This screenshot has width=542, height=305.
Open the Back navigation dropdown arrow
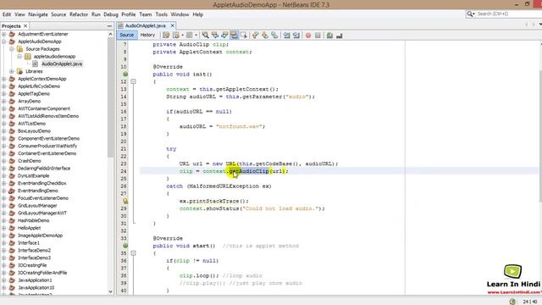coord(183,35)
